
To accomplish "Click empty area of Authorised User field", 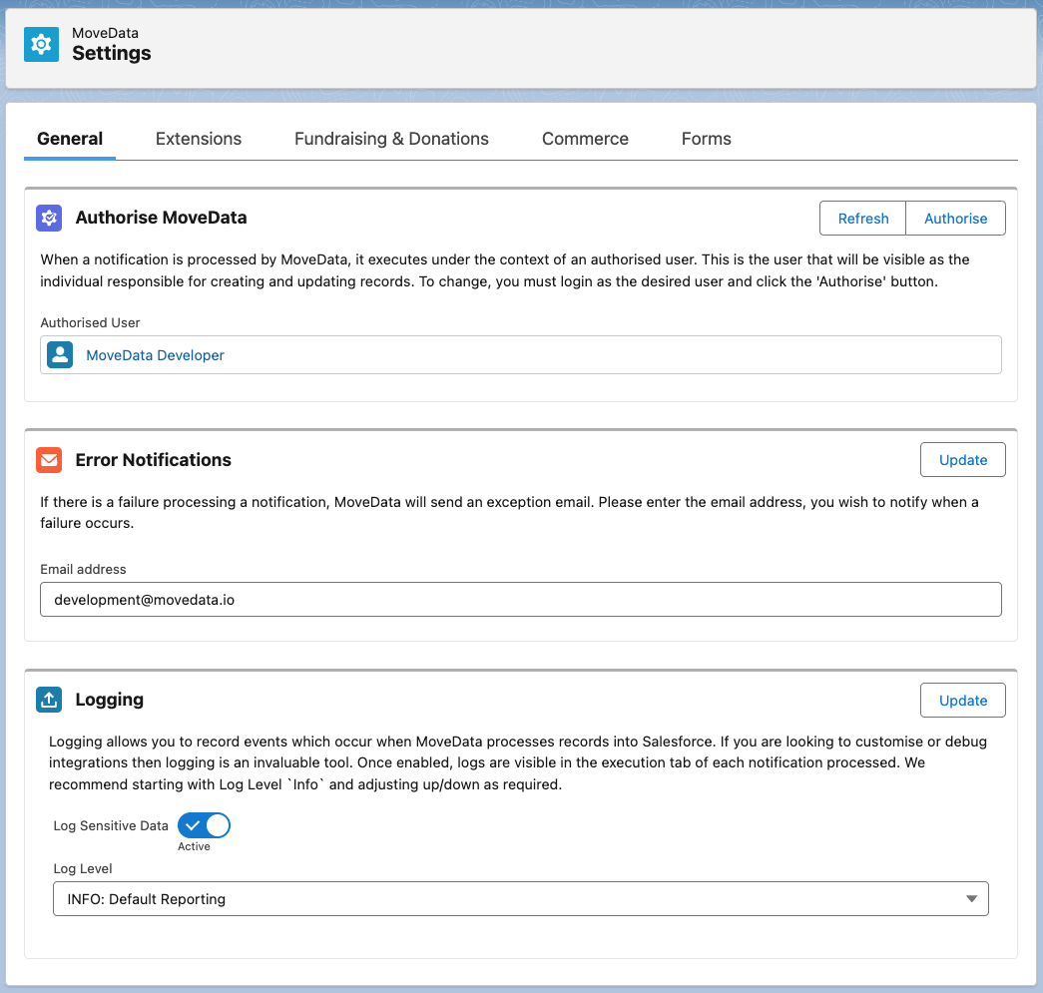I will tap(619, 355).
